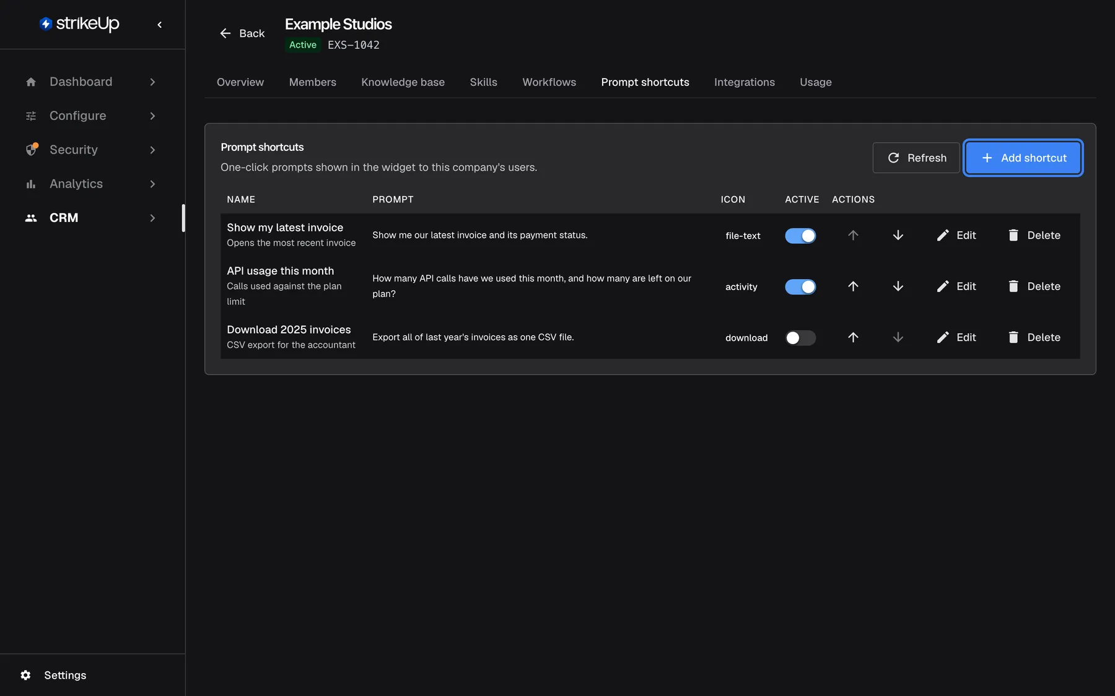This screenshot has height=696, width=1115.
Task: Click the ICON column header
Action: point(733,199)
